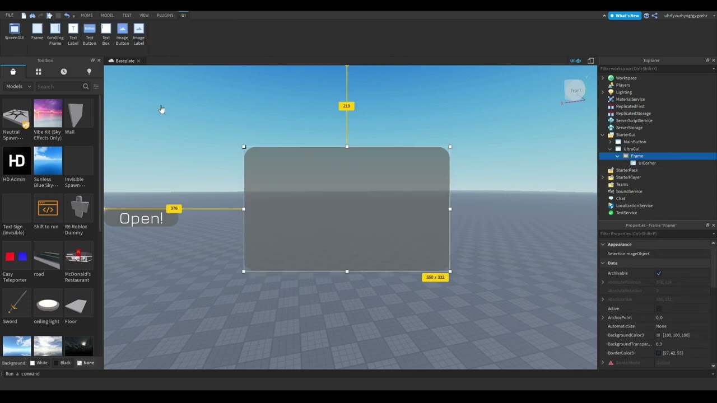
Task: Insert an Image Button element
Action: (122, 34)
